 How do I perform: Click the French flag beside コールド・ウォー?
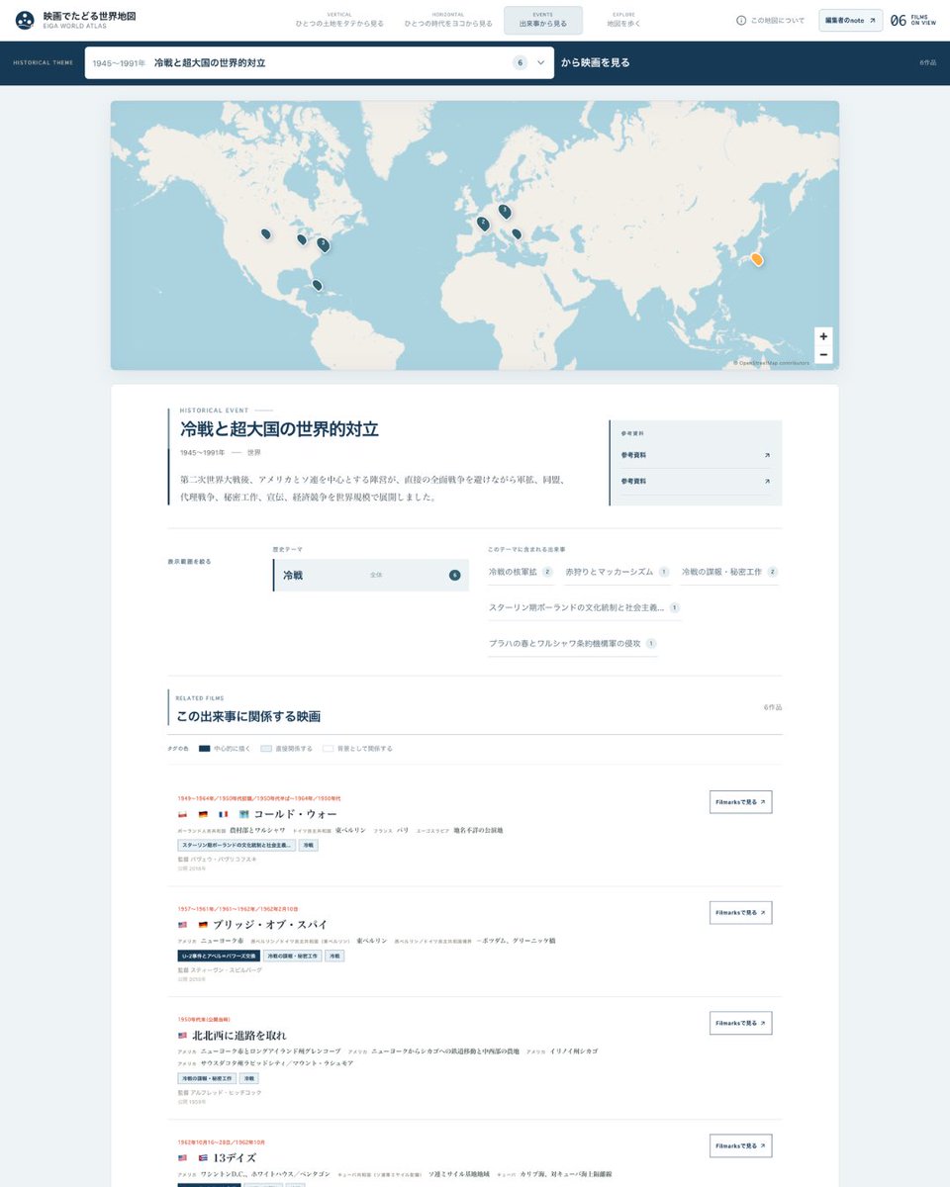pyautogui.click(x=224, y=814)
